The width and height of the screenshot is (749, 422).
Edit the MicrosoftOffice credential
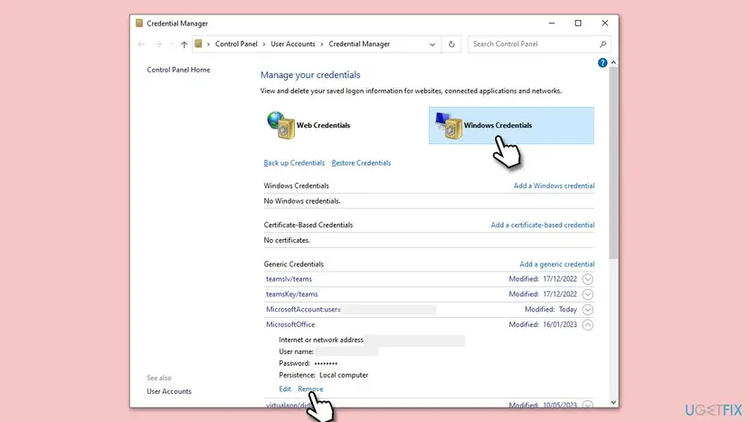click(x=285, y=389)
